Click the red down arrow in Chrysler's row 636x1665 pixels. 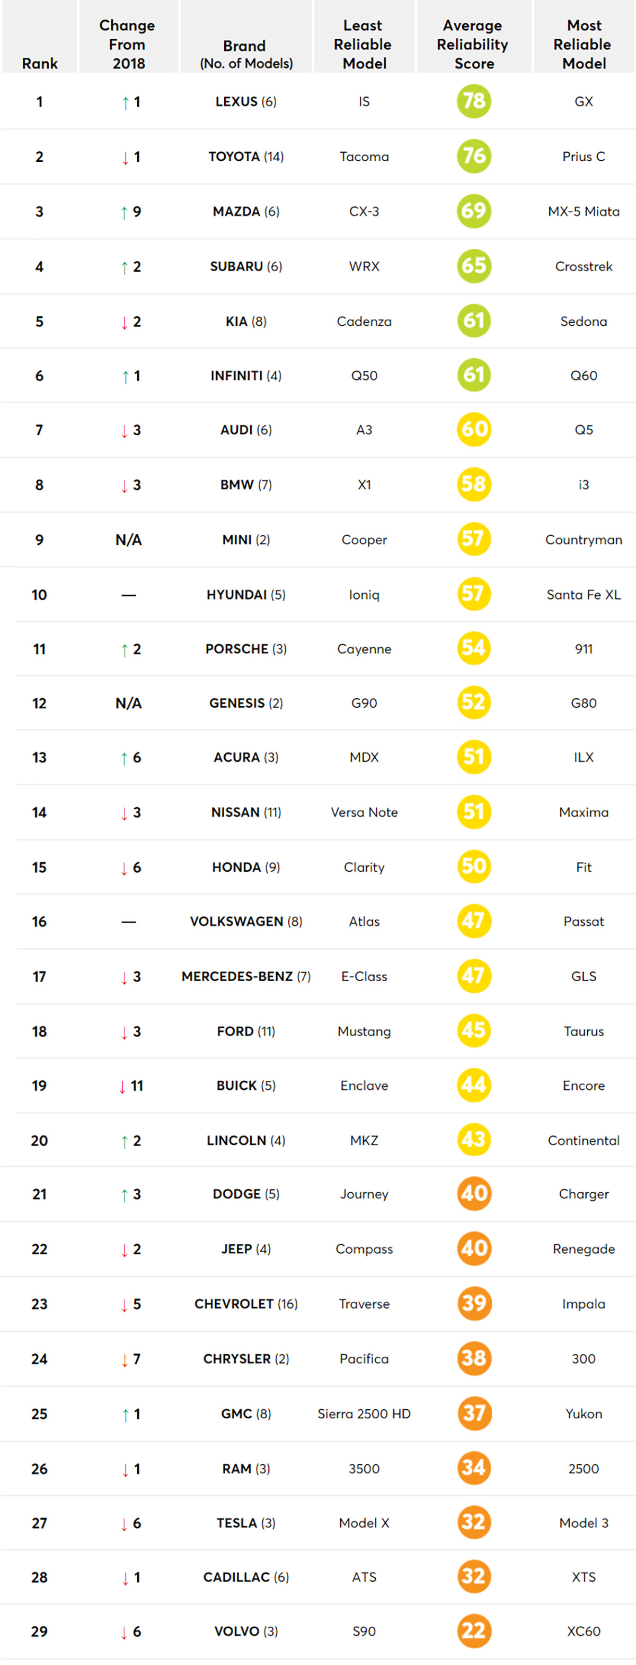(x=124, y=1359)
